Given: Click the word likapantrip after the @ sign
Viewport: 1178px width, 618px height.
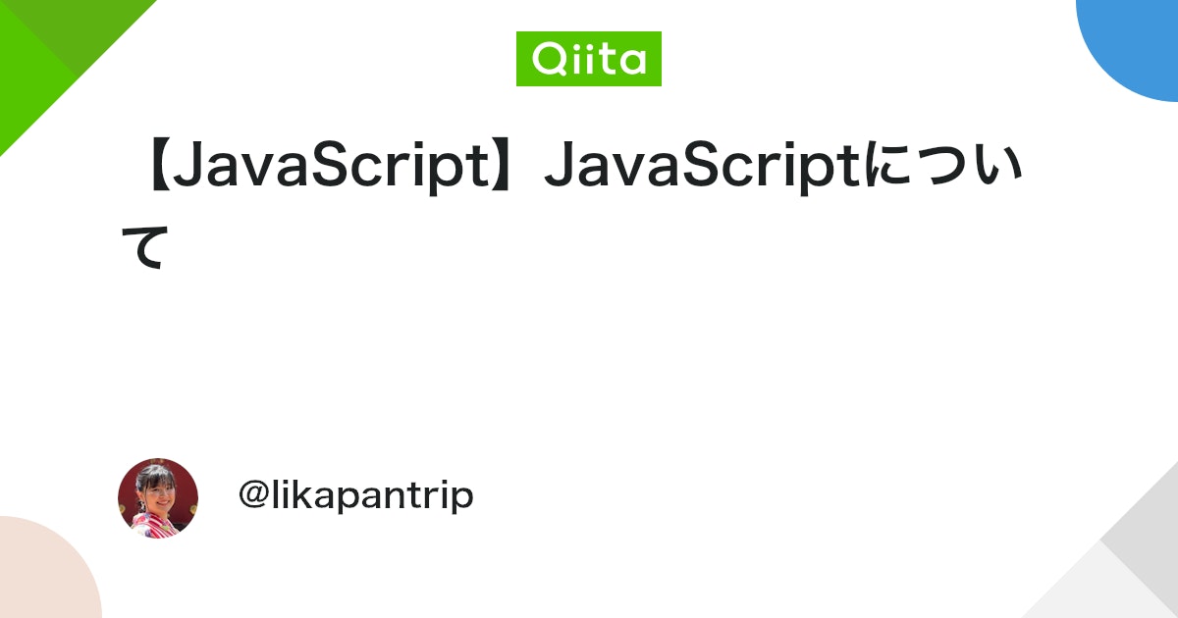Looking at the screenshot, I should click(x=373, y=496).
